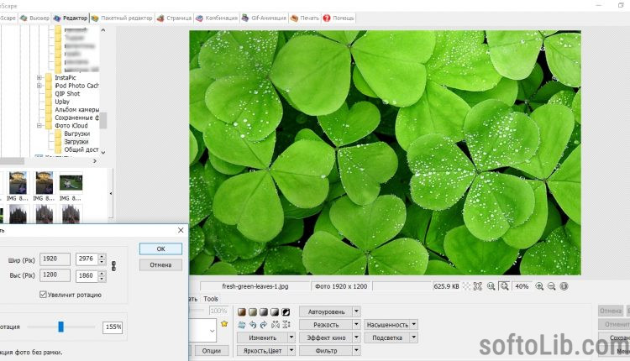
Task: Open the Яркость,Цвет dropdown arrow
Action: [291, 351]
